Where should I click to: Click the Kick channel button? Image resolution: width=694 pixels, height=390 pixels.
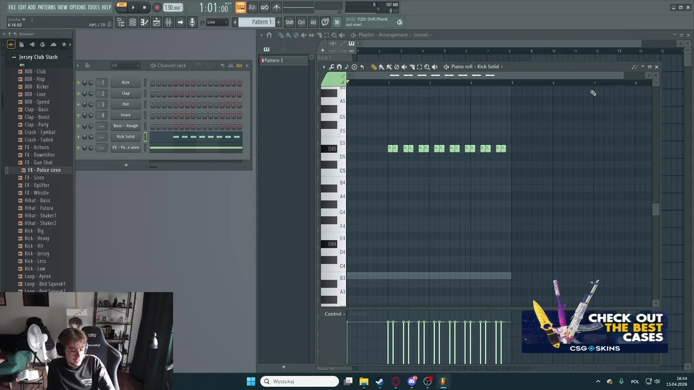[126, 82]
